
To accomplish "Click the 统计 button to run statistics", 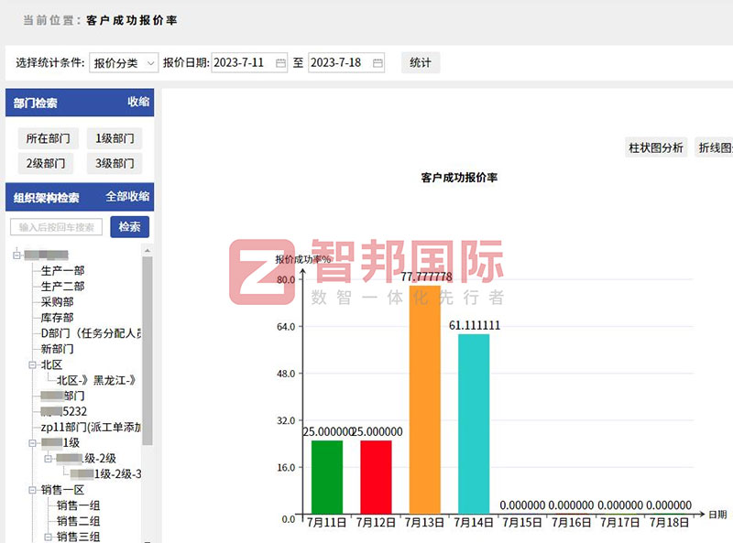I will pos(420,62).
